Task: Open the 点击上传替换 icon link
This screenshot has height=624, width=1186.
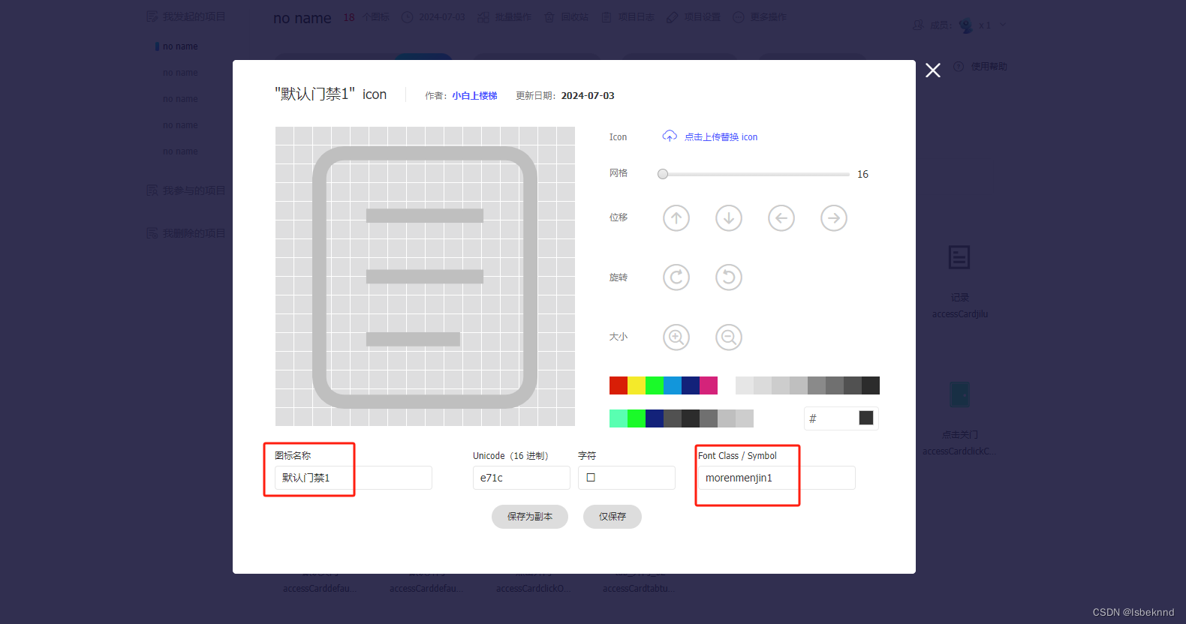Action: 721,137
